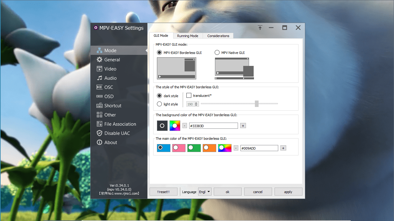Pin the settings window on top
The image size is (394, 221).
point(260,28)
